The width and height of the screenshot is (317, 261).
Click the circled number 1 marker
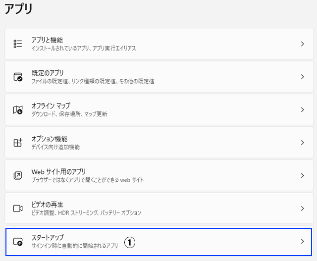click(x=129, y=242)
